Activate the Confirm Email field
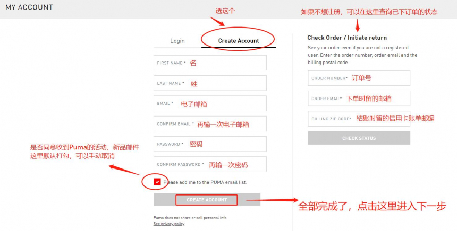457x231 pixels. tap(210, 124)
